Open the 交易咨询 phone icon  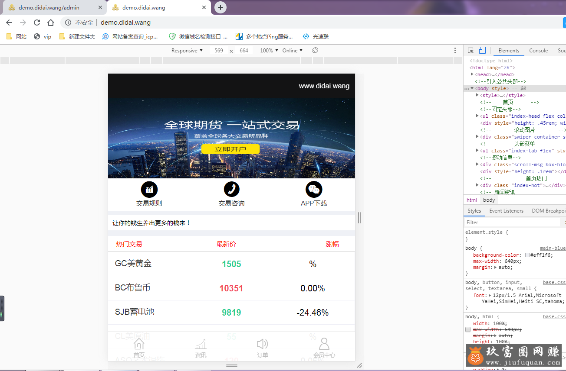tap(232, 189)
